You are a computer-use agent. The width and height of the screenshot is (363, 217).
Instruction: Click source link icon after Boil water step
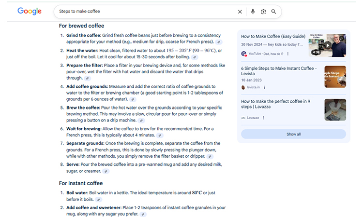tap(98, 199)
